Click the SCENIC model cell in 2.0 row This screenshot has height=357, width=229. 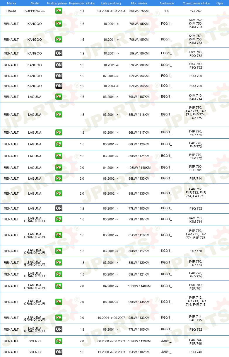click(35, 341)
